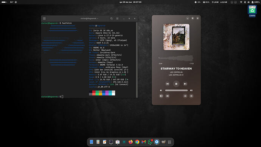The width and height of the screenshot is (261, 147).
Task: Open the teal app icon in the dock
Action: pyautogui.click(x=124, y=142)
